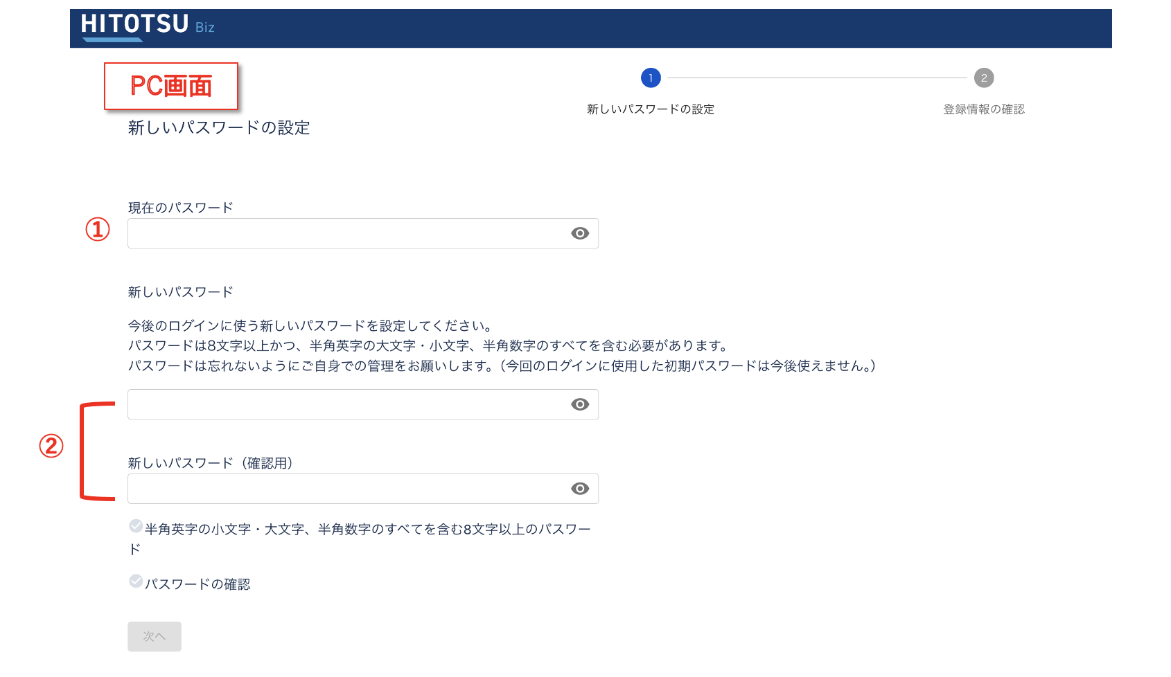Screen dimensions: 1171x677
Task: Select the 新しいパスワード（確認用） input field
Action: (346, 489)
